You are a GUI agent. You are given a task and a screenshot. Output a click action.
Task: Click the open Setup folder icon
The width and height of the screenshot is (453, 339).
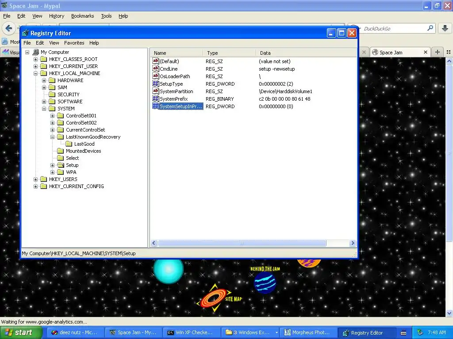point(60,165)
